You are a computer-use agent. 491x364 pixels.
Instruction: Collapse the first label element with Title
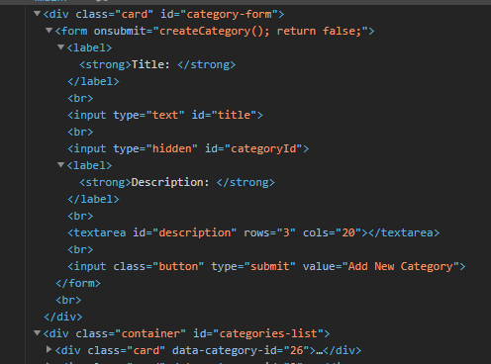[x=60, y=47]
